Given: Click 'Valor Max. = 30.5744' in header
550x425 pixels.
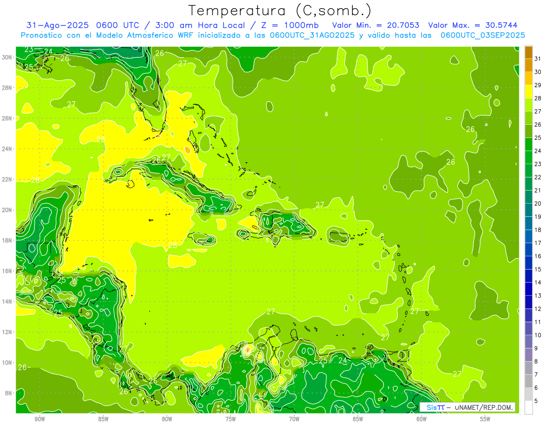Looking at the screenshot, I should point(472,25).
